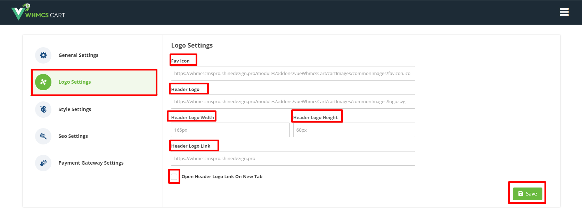Select Payment Gateway Settings in sidebar

[91, 163]
